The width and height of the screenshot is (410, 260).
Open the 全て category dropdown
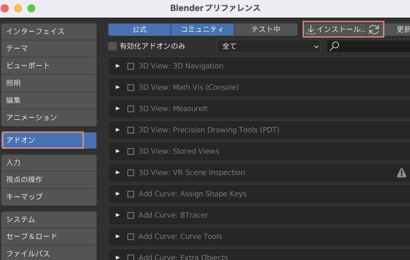tap(269, 46)
